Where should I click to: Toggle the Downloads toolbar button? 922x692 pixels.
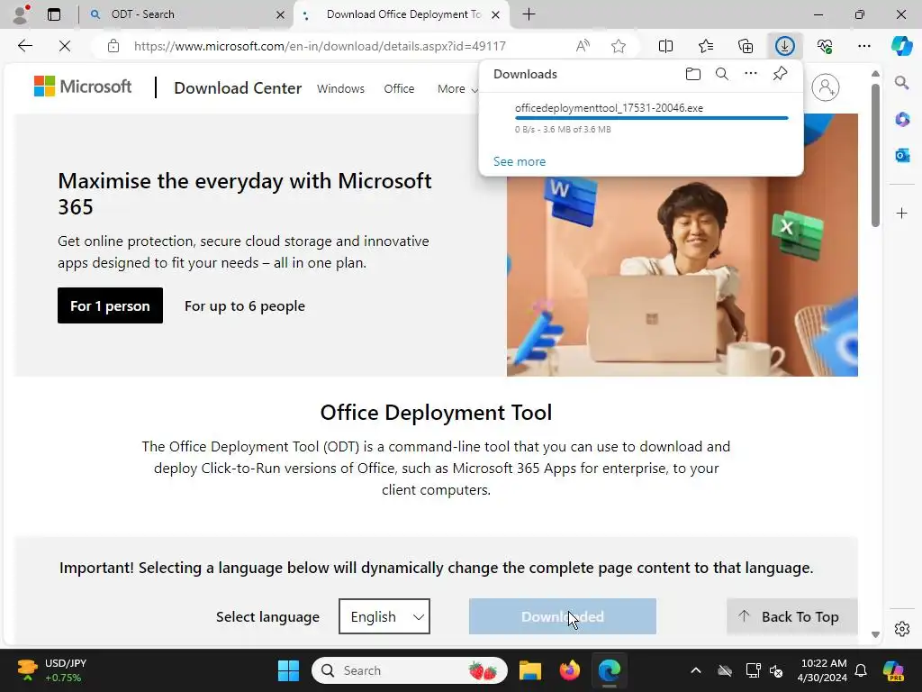point(784,46)
